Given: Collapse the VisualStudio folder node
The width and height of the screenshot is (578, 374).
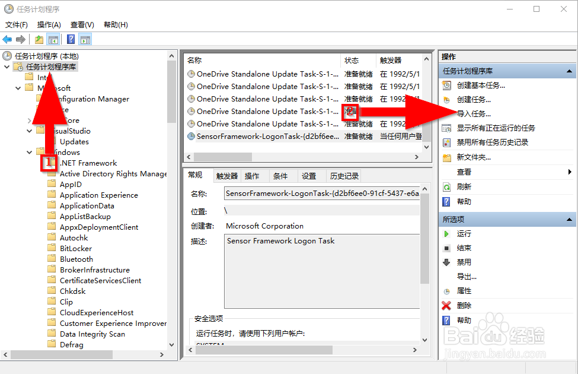Looking at the screenshot, I should point(29,131).
